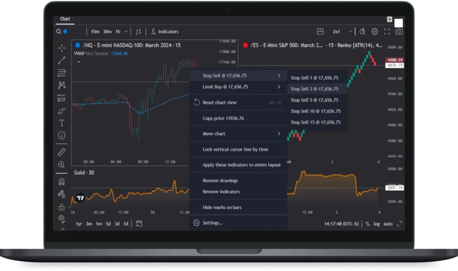Open the 2x1 layout dropdown

(x=340, y=32)
